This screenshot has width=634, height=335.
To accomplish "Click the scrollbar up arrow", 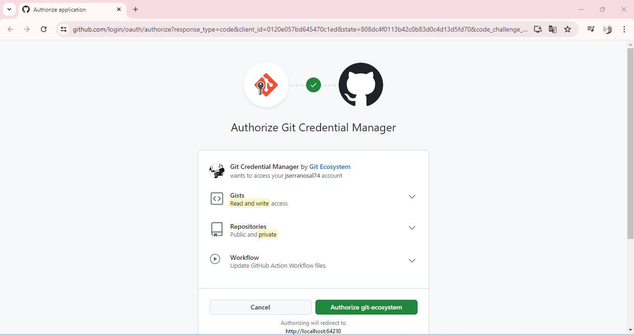I will (x=630, y=45).
